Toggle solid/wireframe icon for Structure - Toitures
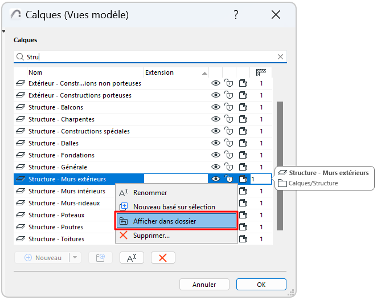 [243, 238]
